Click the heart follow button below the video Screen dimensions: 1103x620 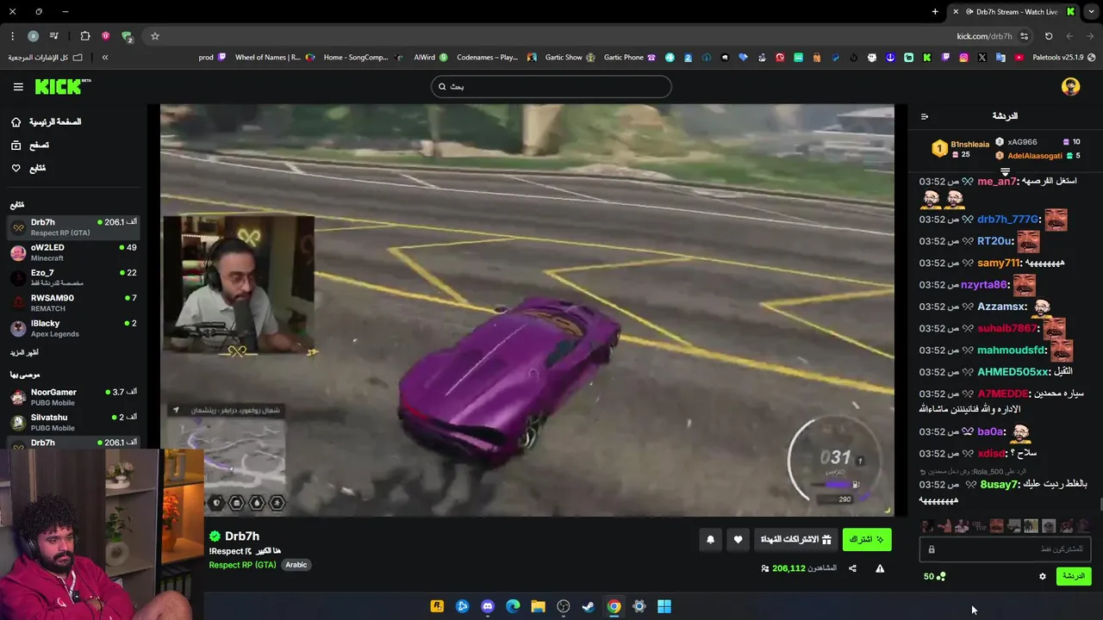(738, 540)
